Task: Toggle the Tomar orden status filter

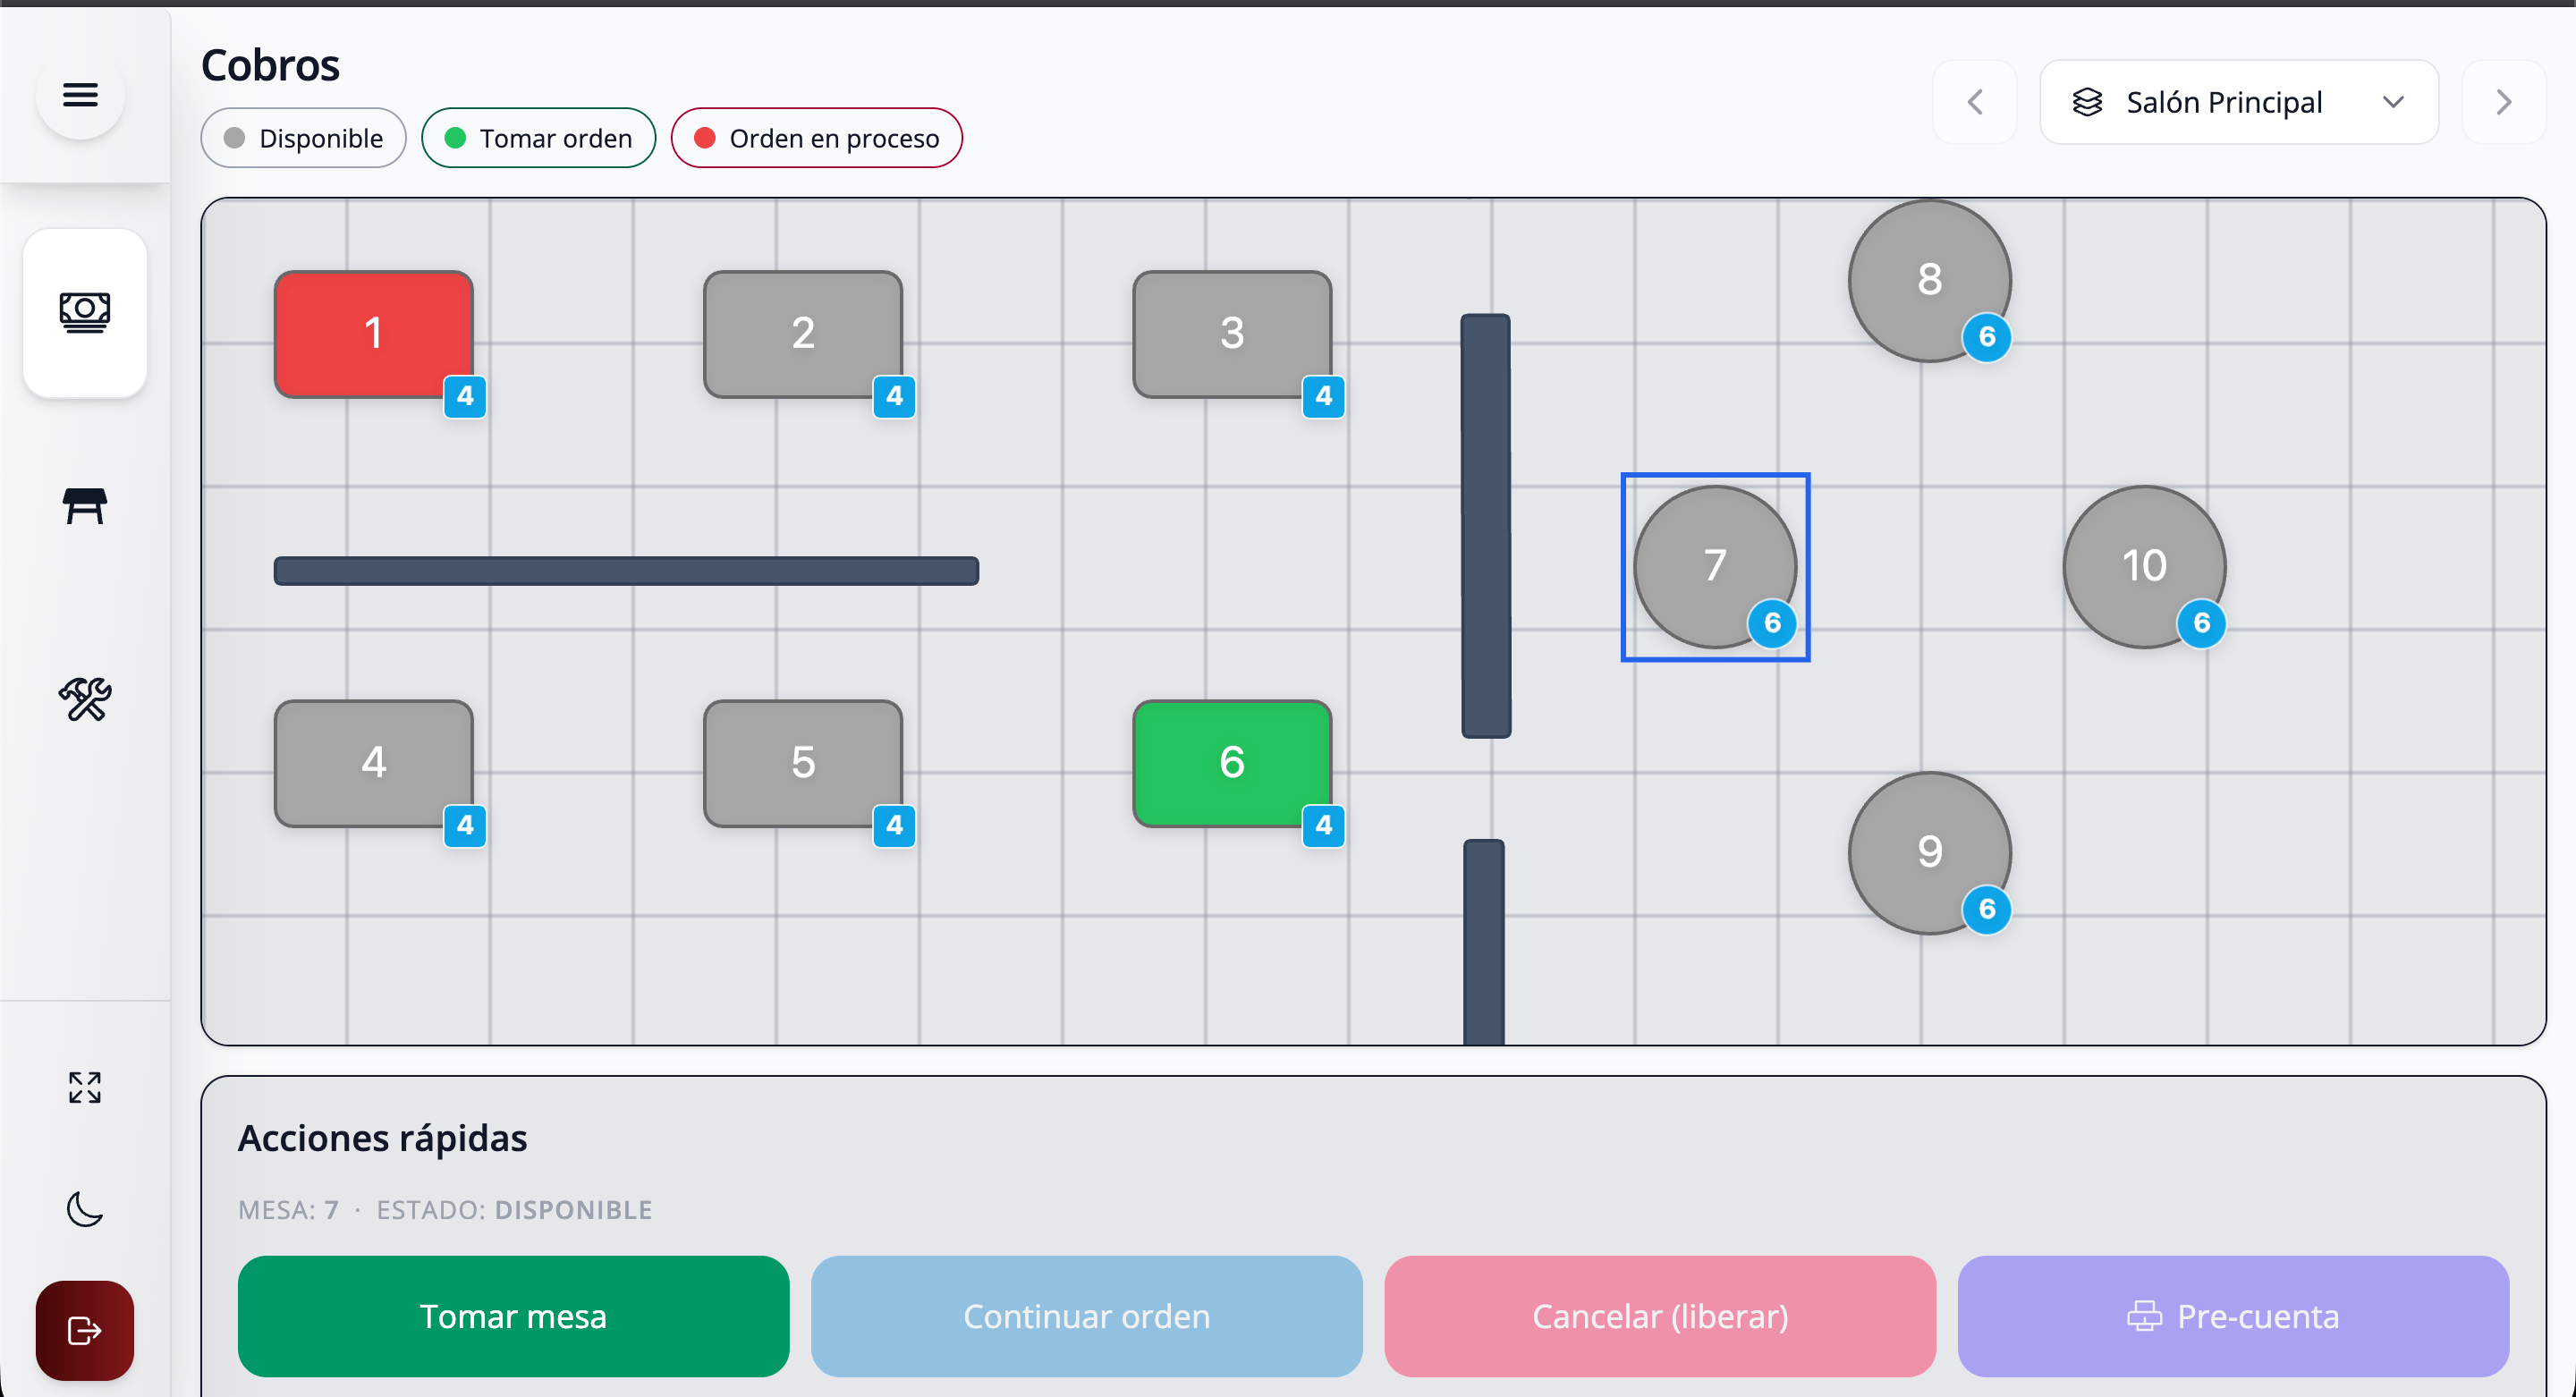Action: pyautogui.click(x=538, y=138)
